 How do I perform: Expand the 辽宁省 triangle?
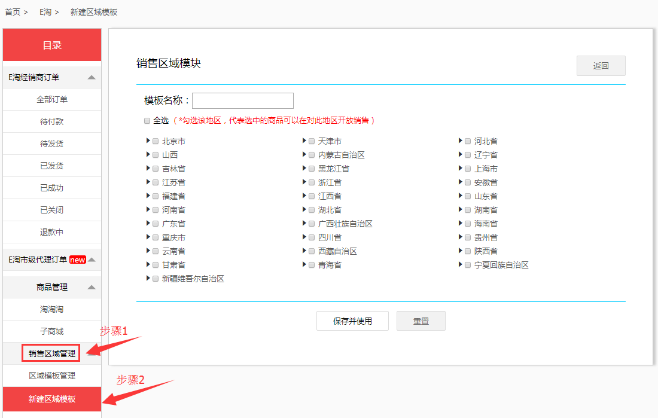(x=461, y=154)
